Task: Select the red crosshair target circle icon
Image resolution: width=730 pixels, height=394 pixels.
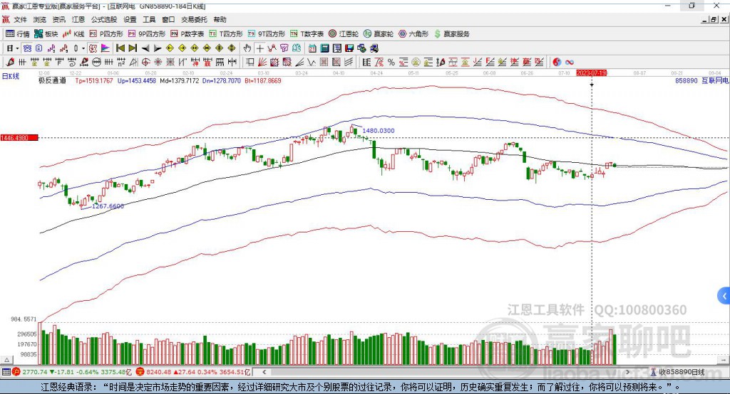Action: (x=145, y=63)
